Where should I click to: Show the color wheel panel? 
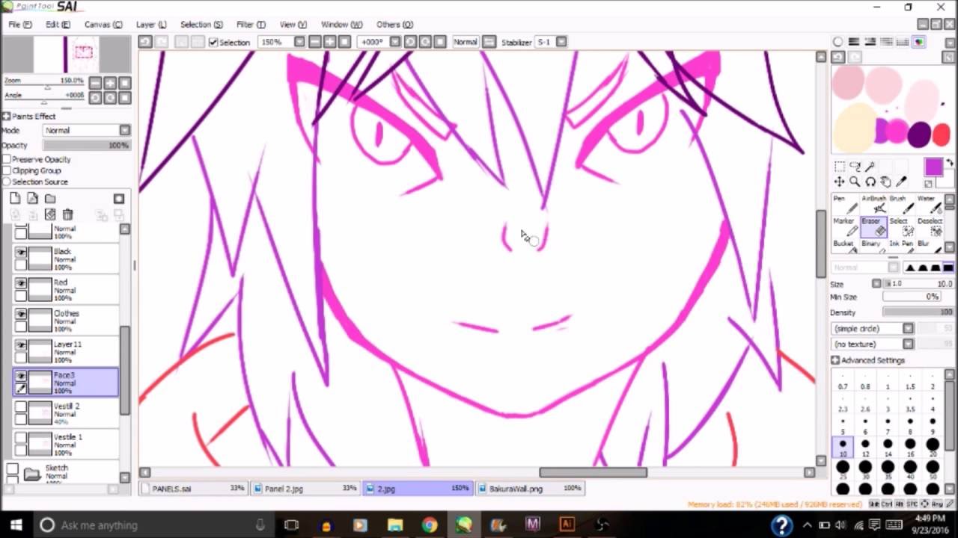838,42
